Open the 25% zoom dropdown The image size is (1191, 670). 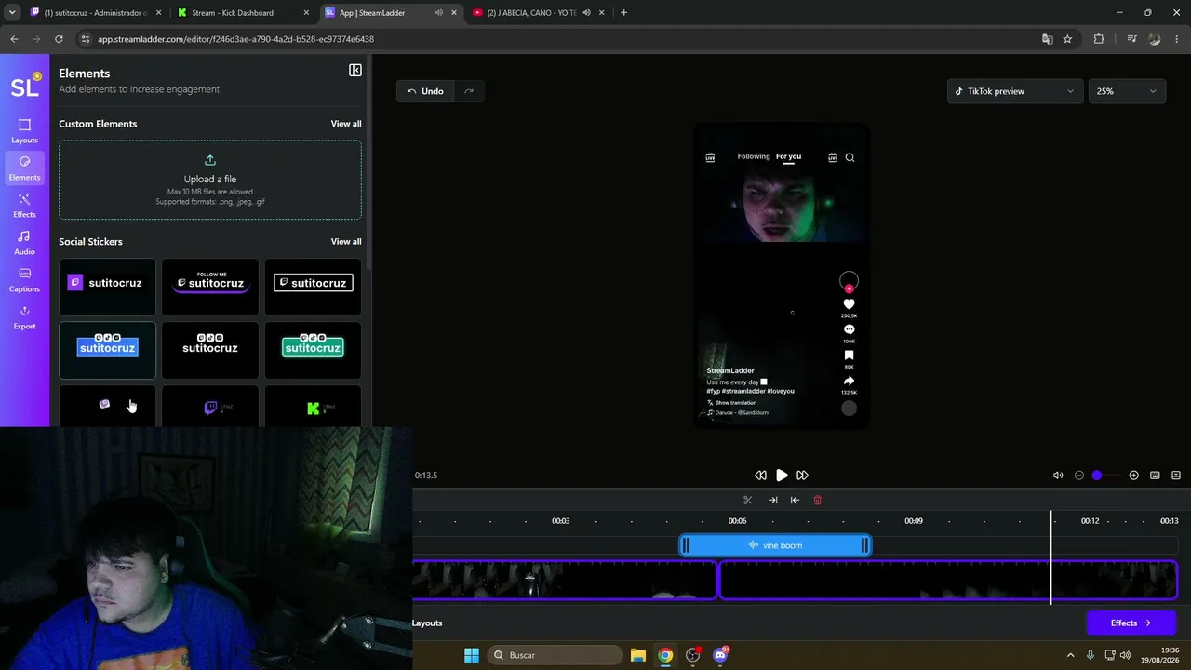1126,91
